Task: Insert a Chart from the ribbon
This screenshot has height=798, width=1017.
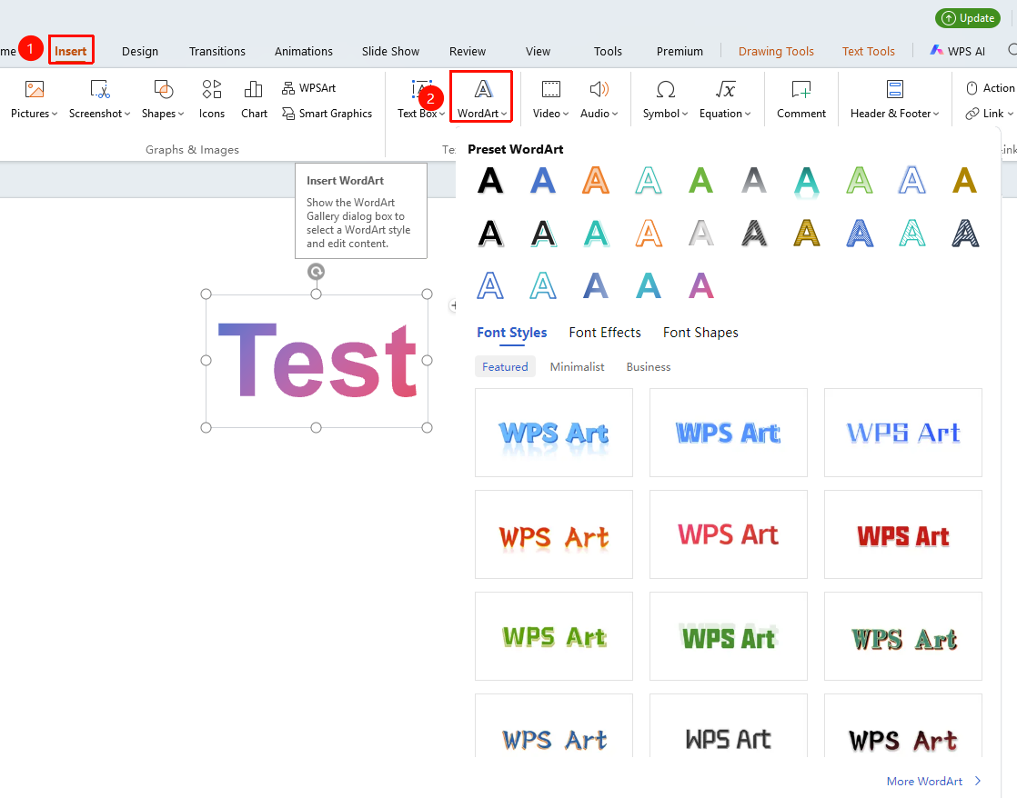Action: pyautogui.click(x=254, y=99)
